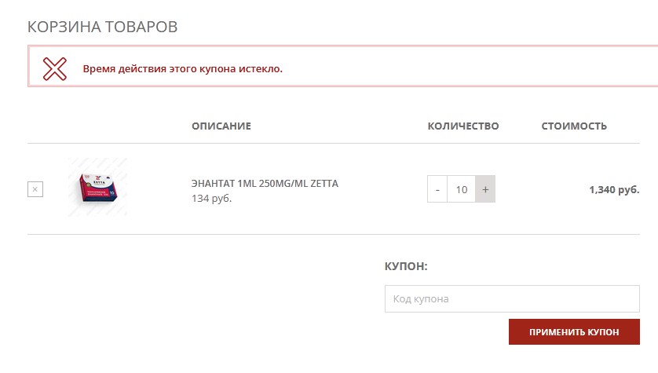Click the ОПИСАНИЕ column header
Image resolution: width=658 pixels, height=373 pixels.
[221, 126]
